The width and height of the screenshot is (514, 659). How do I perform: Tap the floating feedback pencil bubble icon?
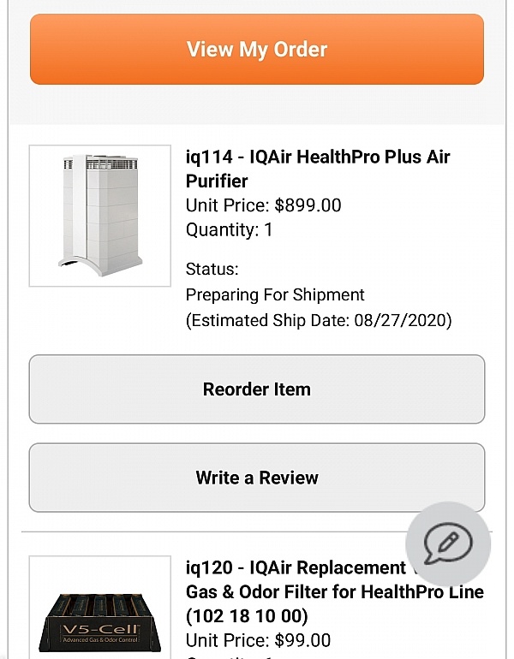(x=447, y=543)
